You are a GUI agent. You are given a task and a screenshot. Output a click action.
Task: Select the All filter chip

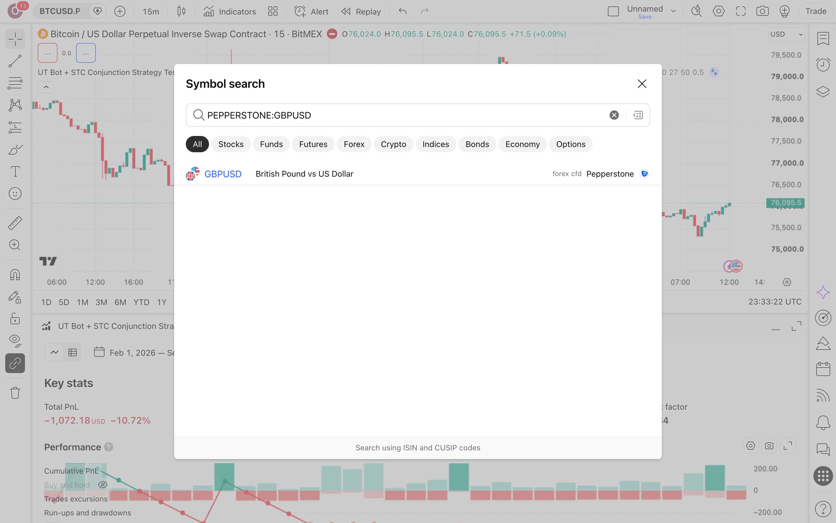(x=197, y=144)
